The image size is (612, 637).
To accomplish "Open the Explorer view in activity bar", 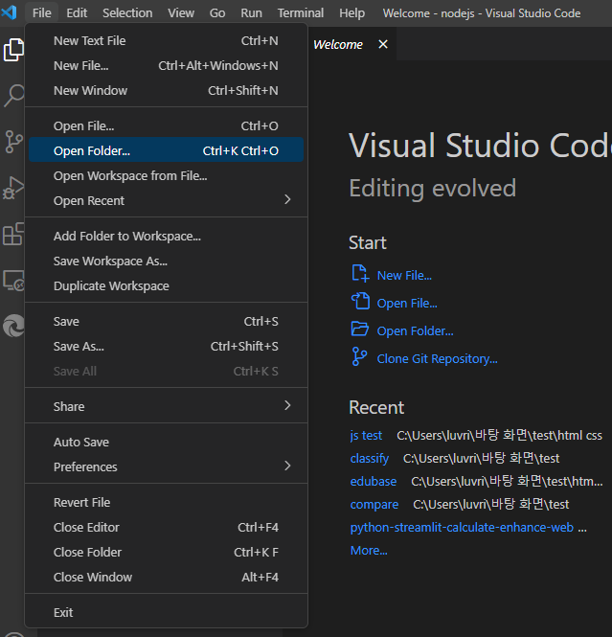I will [x=13, y=50].
